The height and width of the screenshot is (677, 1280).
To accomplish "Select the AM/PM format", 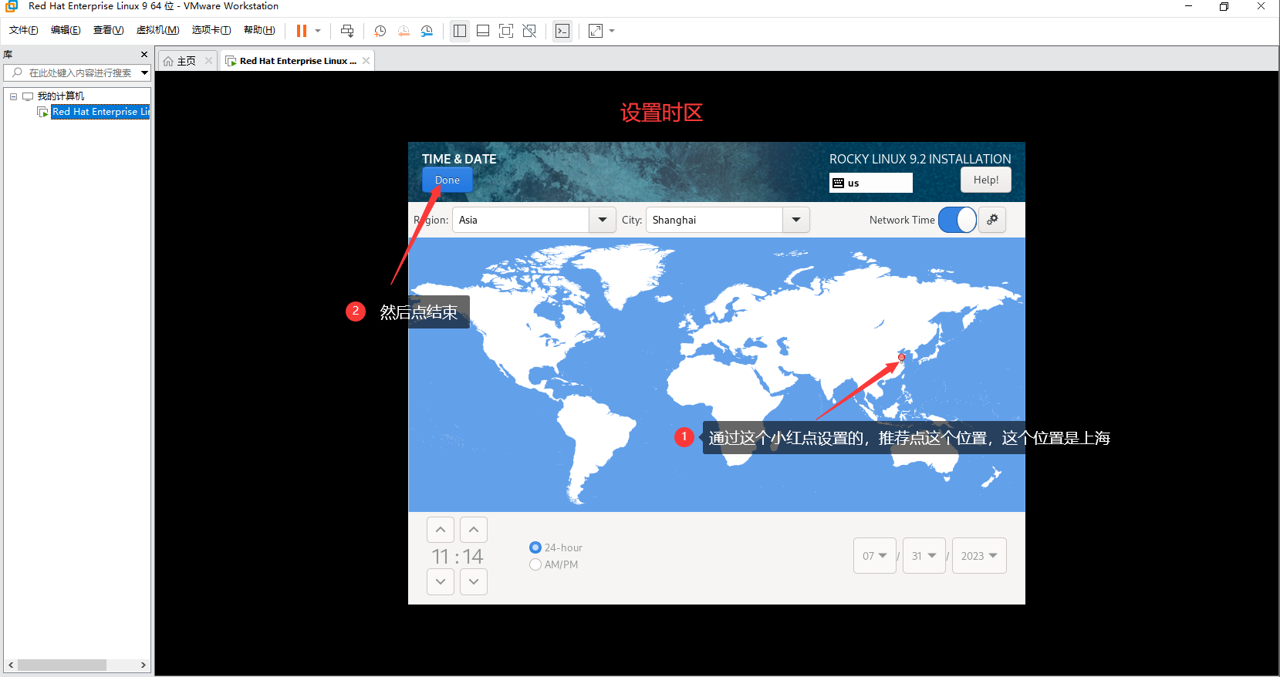I will 554,564.
